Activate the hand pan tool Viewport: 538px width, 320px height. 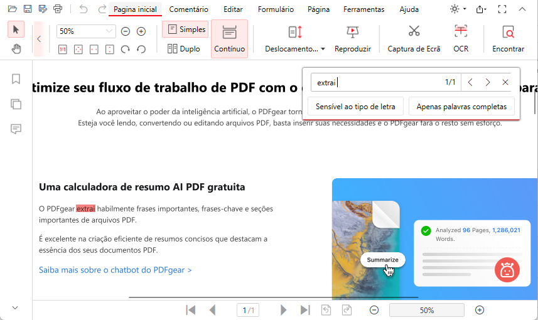tap(16, 49)
